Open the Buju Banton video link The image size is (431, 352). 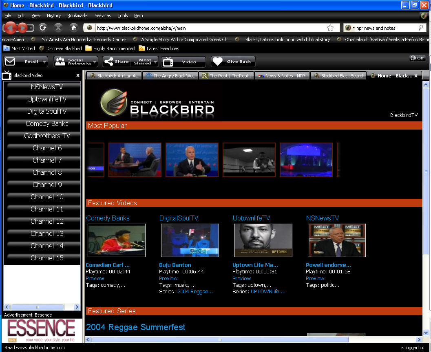coord(175,265)
